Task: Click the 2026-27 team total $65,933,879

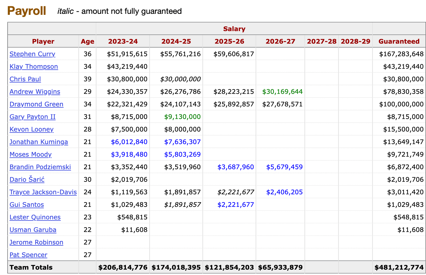Action: pos(280,267)
